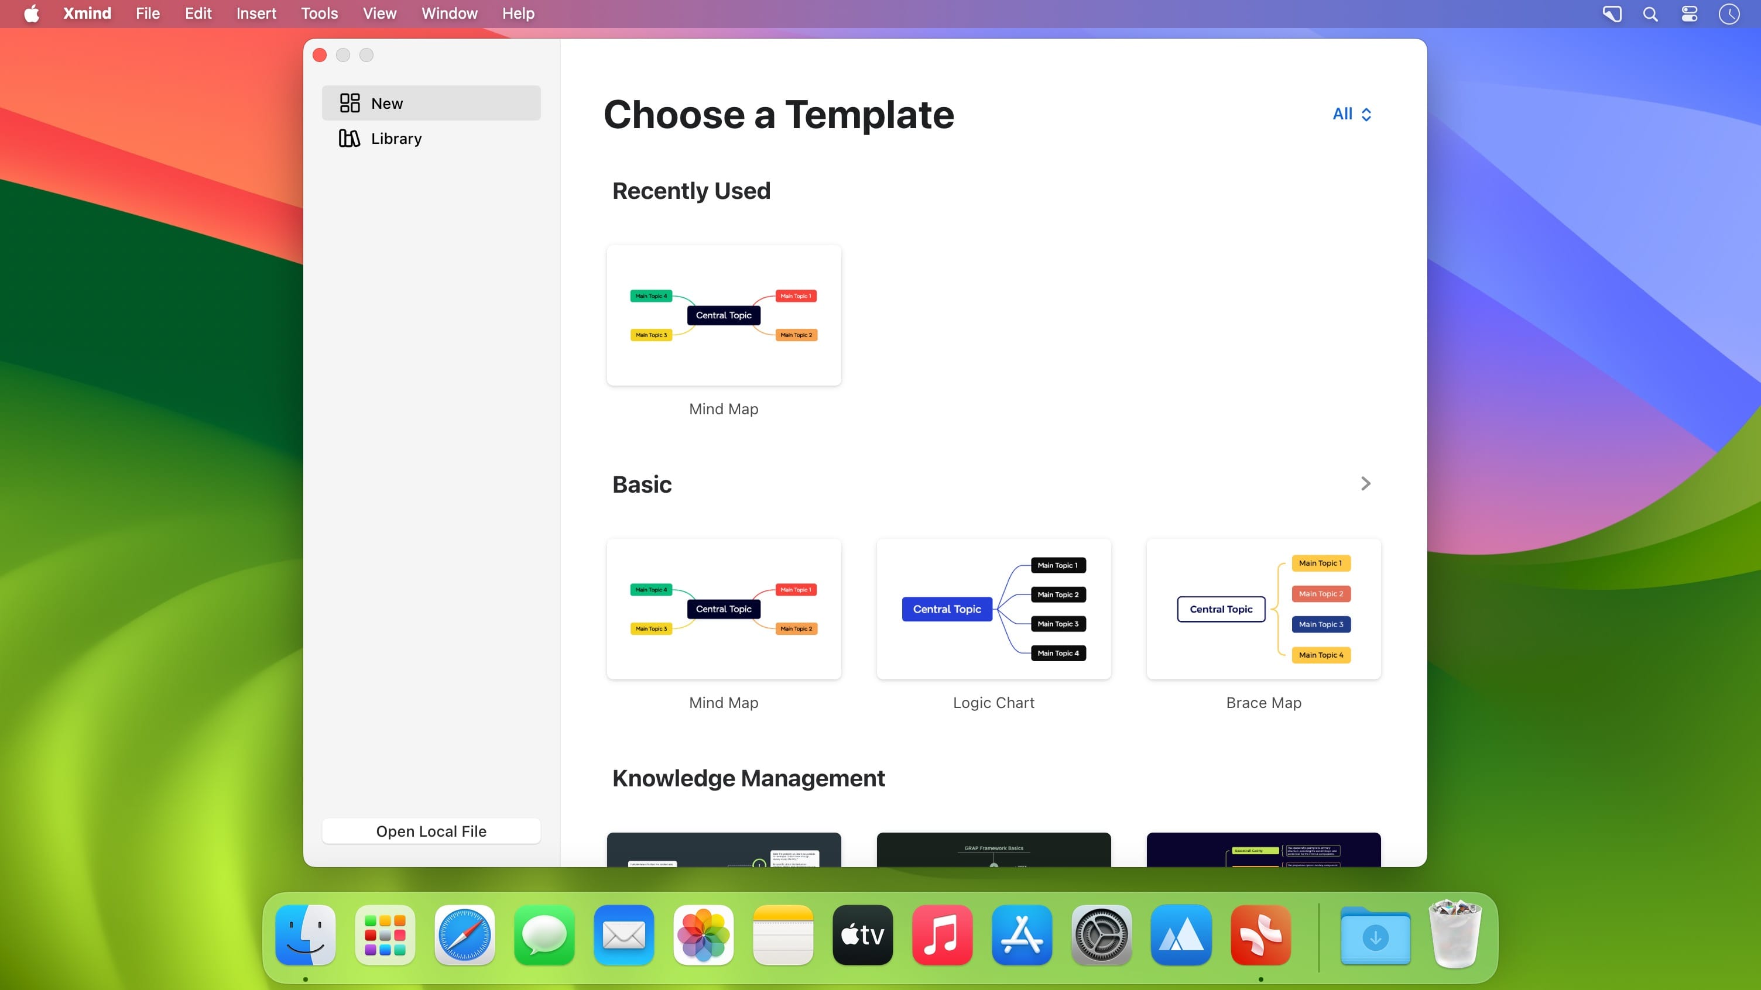Open the Help menu
This screenshot has width=1761, height=990.
tap(518, 13)
